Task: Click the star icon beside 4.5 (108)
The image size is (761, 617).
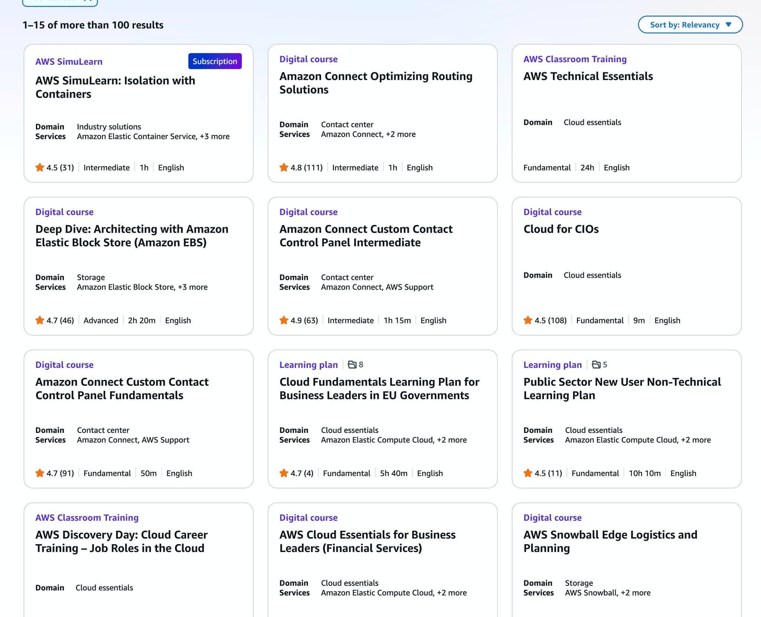Action: click(x=528, y=320)
